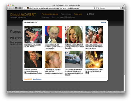Open the Регистрация link
The image size is (132, 102).
[x=45, y=17]
